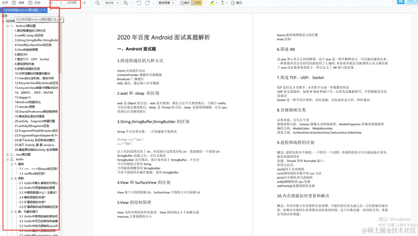Open the 84.2% zoom level dropdown
The image size is (418, 236).
112,3
